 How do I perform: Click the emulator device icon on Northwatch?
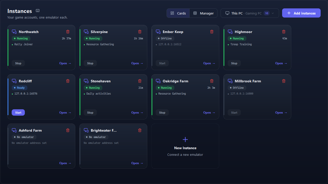[14, 32]
